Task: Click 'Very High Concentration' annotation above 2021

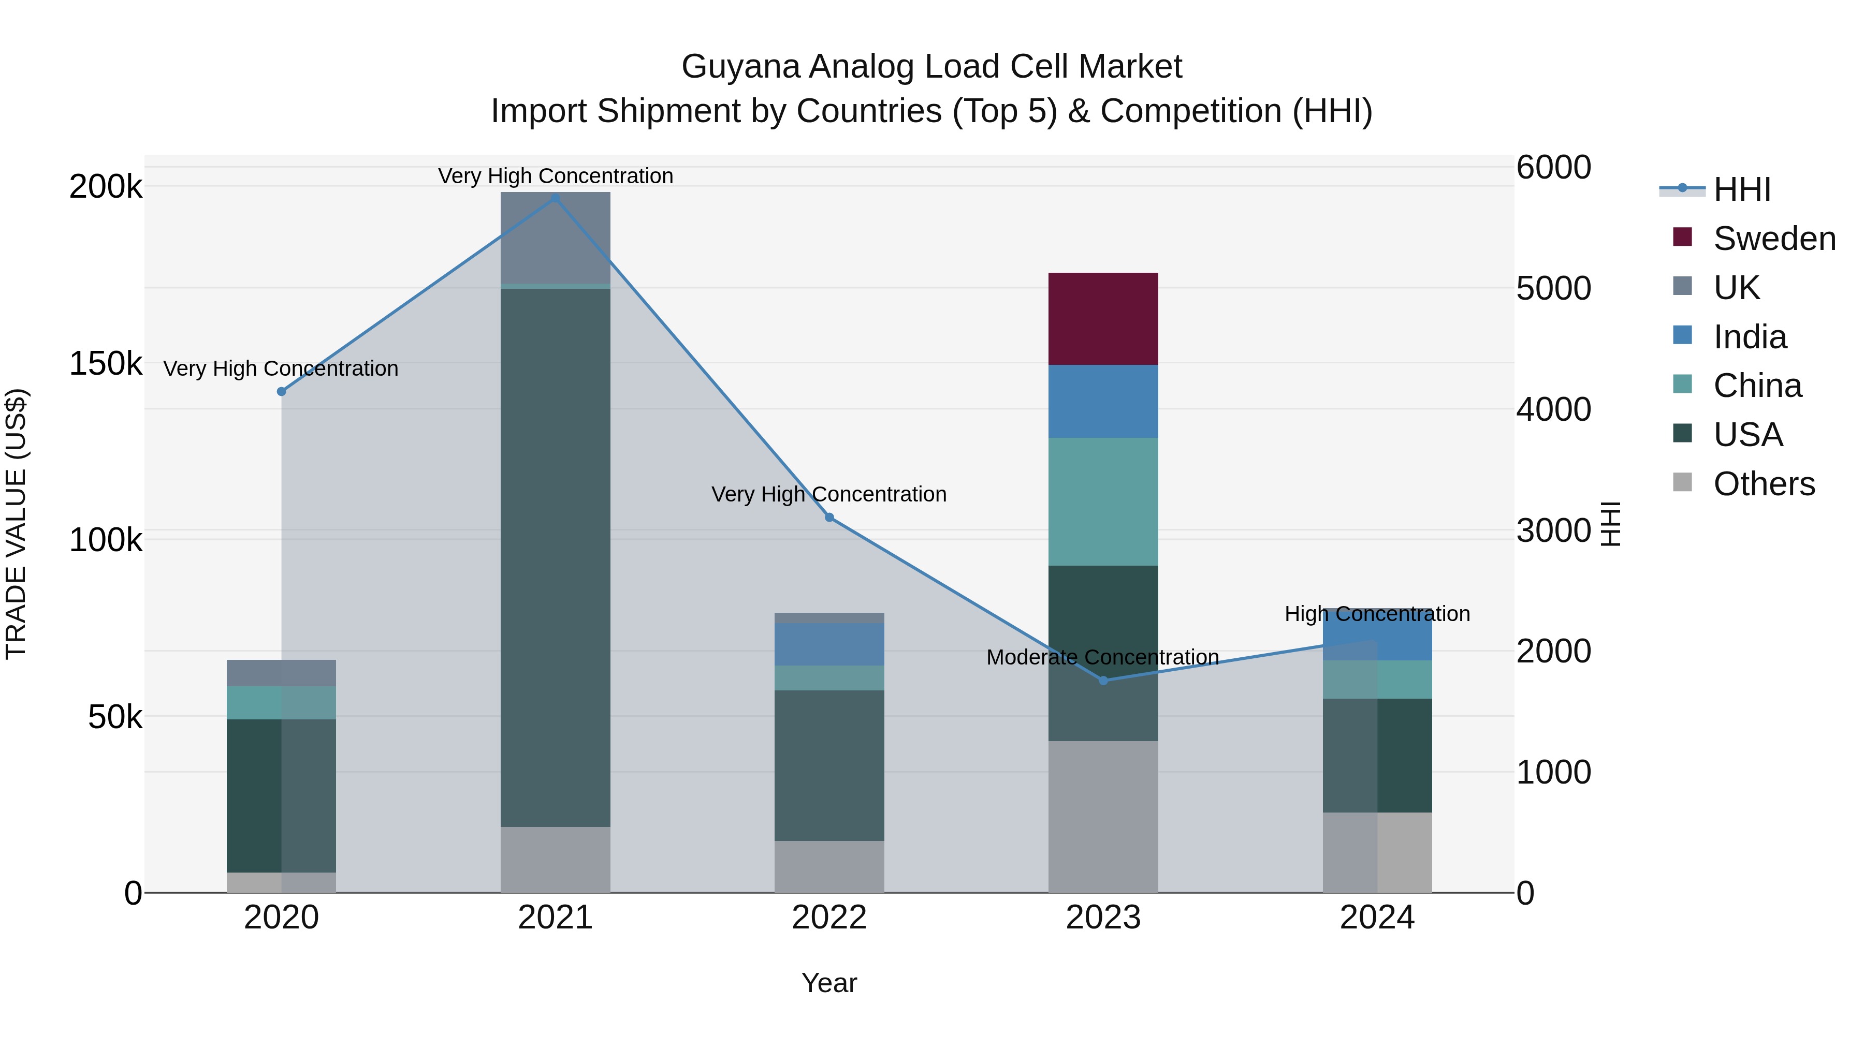Action: coord(555,176)
